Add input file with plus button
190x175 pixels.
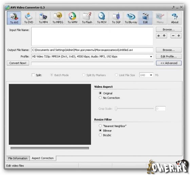179,36
